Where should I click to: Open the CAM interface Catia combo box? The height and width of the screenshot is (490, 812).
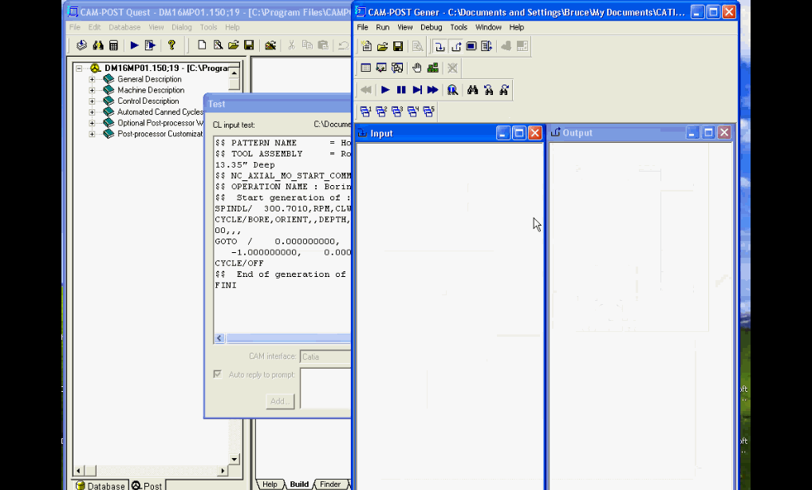coord(325,357)
